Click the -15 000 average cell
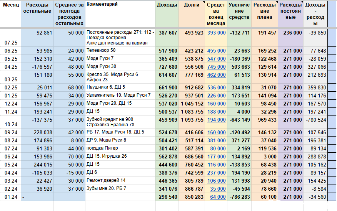This screenshot has width=337, height=211. [x=69, y=173]
